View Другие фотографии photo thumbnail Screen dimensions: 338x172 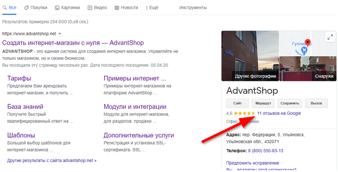pyautogui.click(x=250, y=56)
